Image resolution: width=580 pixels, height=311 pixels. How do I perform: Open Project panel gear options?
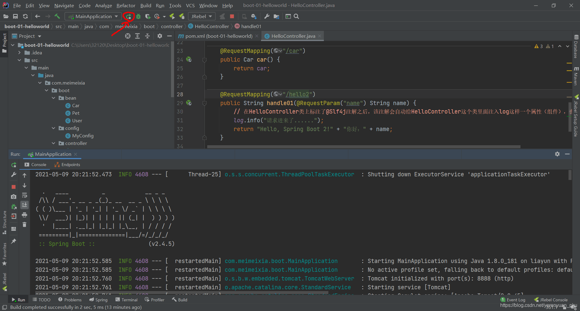tap(160, 36)
